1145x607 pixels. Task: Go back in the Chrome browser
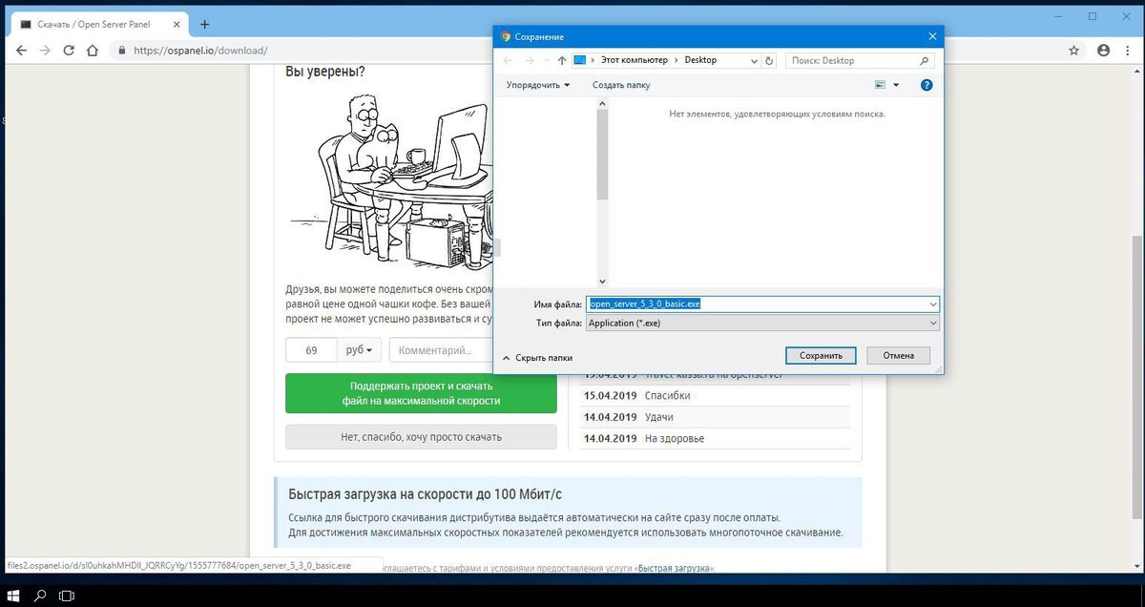[20, 50]
